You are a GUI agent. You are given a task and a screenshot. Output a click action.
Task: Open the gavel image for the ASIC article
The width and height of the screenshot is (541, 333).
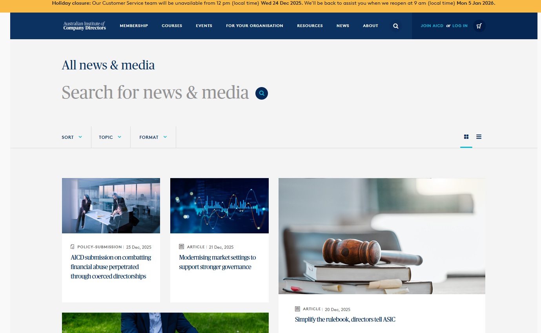382,236
